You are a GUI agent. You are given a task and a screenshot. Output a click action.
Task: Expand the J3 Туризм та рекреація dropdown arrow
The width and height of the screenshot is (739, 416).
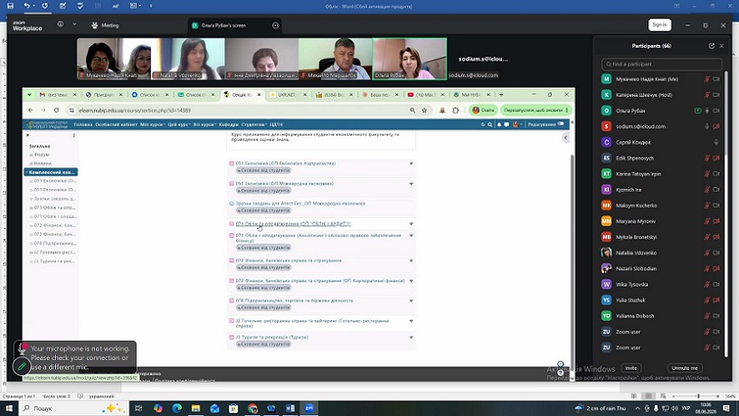411,337
